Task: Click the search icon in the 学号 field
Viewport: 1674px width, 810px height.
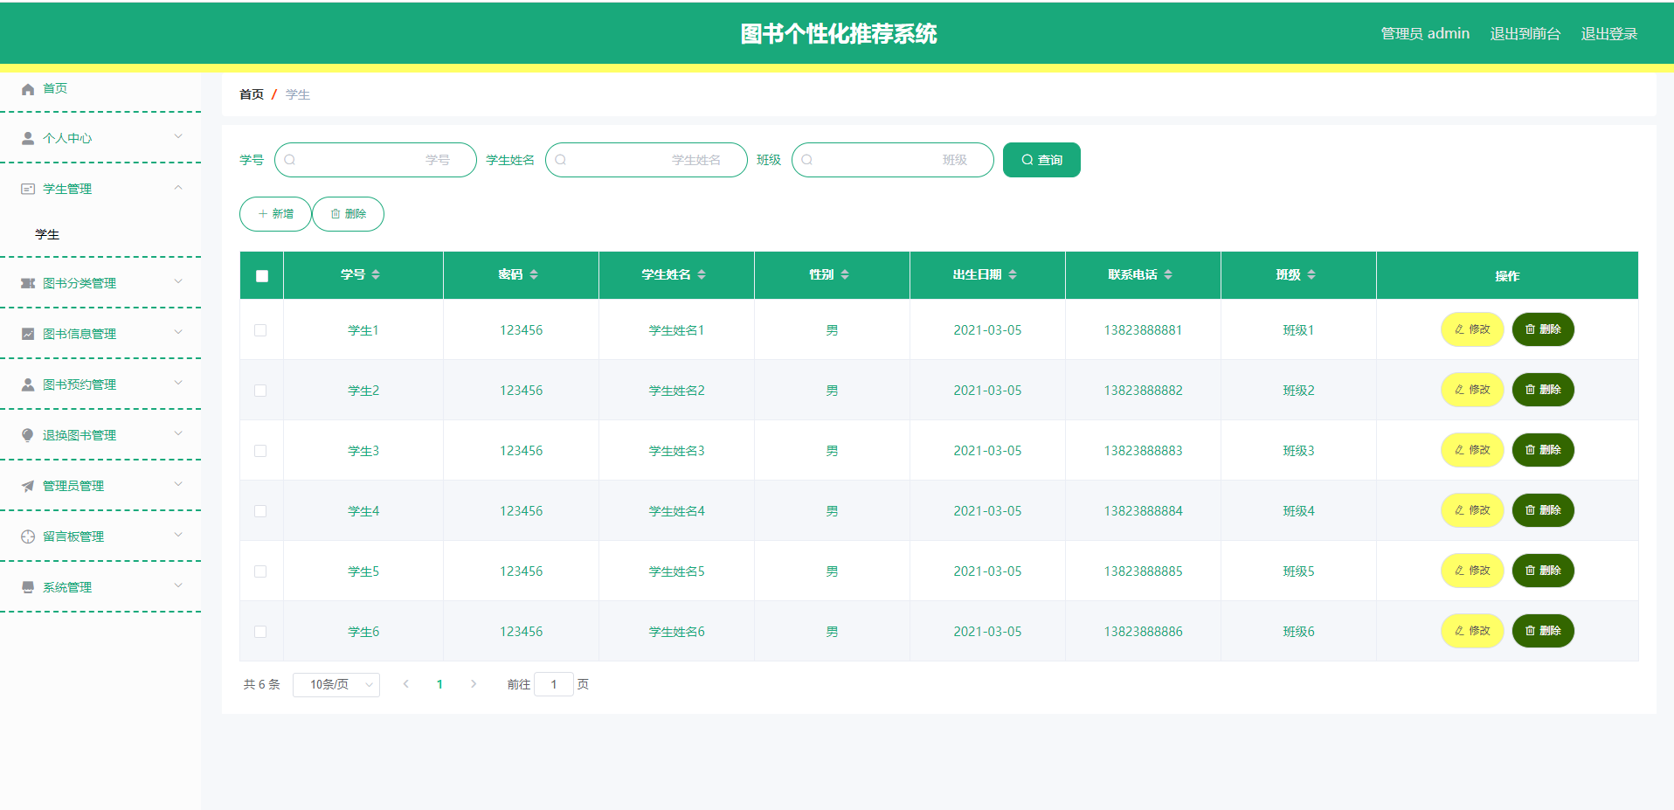Action: [x=290, y=160]
